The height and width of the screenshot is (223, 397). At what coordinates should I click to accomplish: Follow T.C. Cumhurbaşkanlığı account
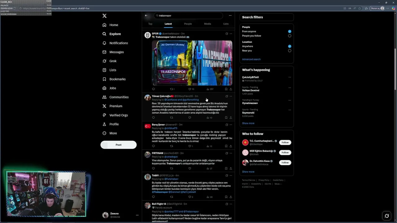(285, 142)
